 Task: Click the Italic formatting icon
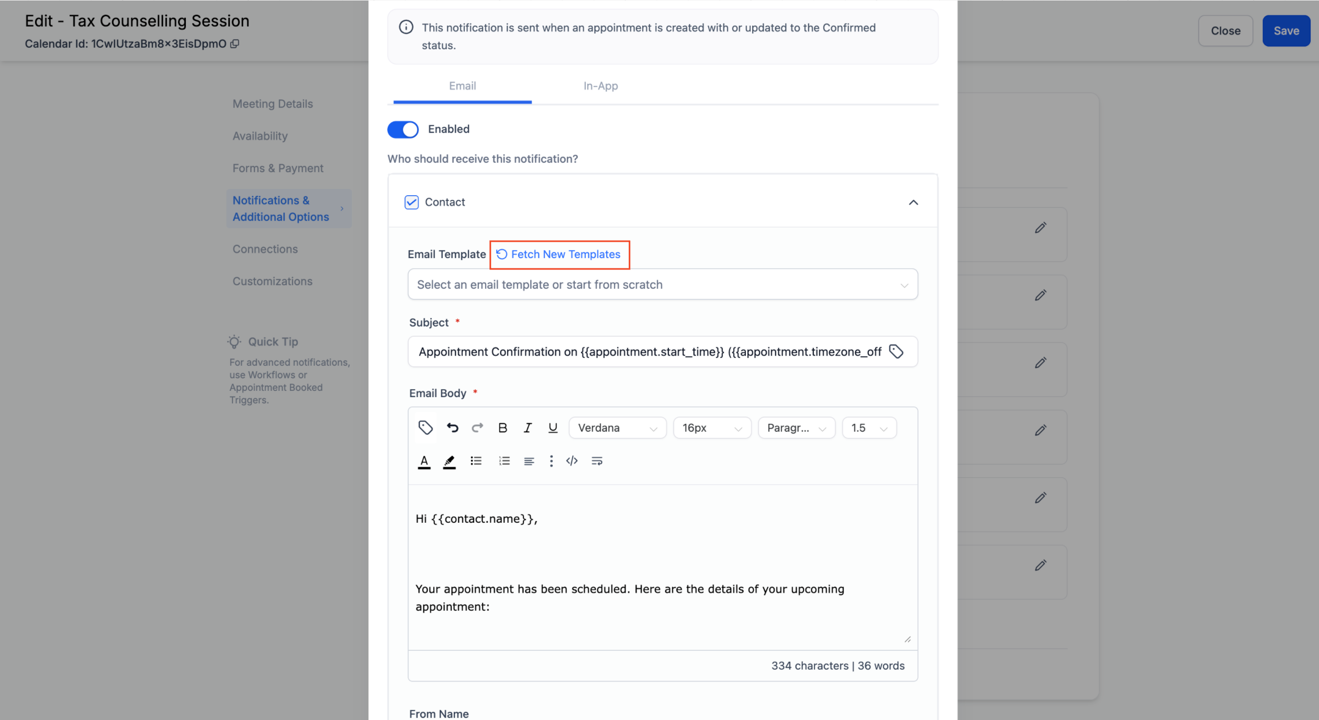tap(528, 428)
